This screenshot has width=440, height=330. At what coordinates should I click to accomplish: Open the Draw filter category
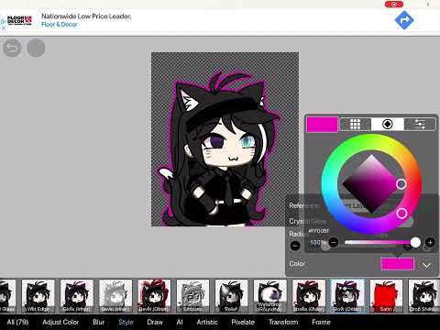tap(155, 322)
